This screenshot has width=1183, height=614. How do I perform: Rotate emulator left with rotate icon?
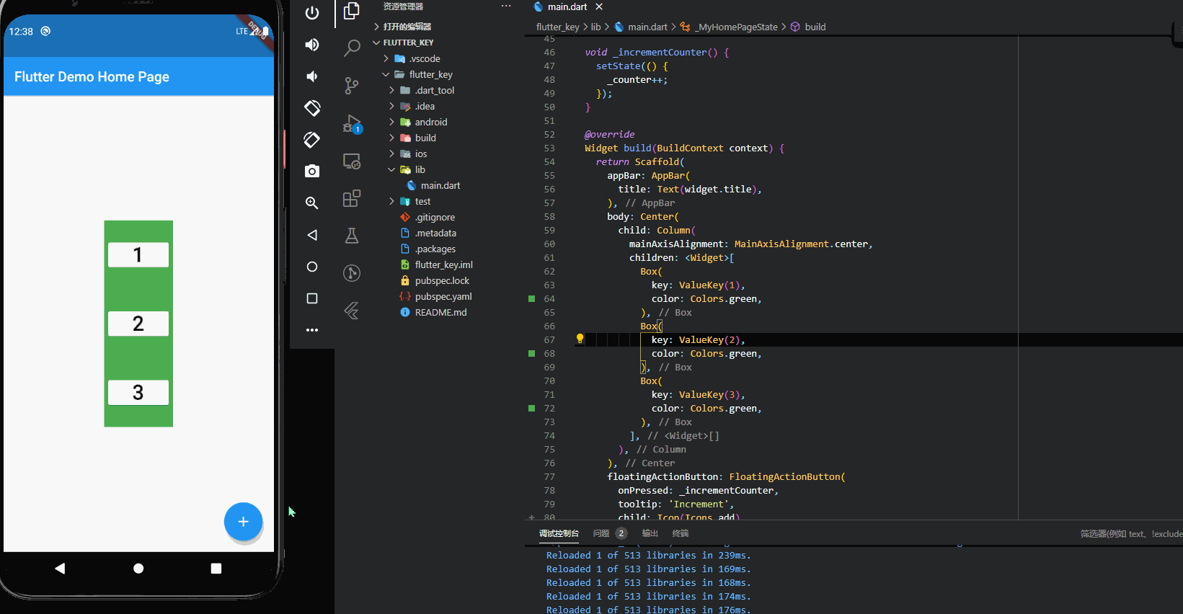pos(312,108)
